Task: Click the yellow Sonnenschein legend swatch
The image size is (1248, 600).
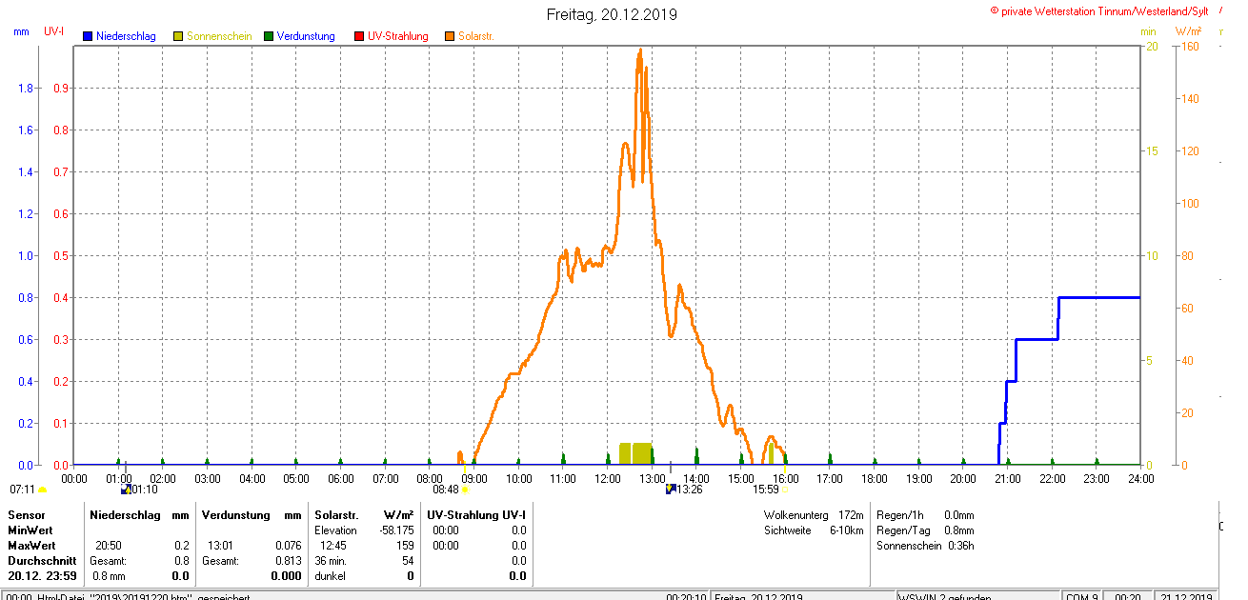Action: 178,36
